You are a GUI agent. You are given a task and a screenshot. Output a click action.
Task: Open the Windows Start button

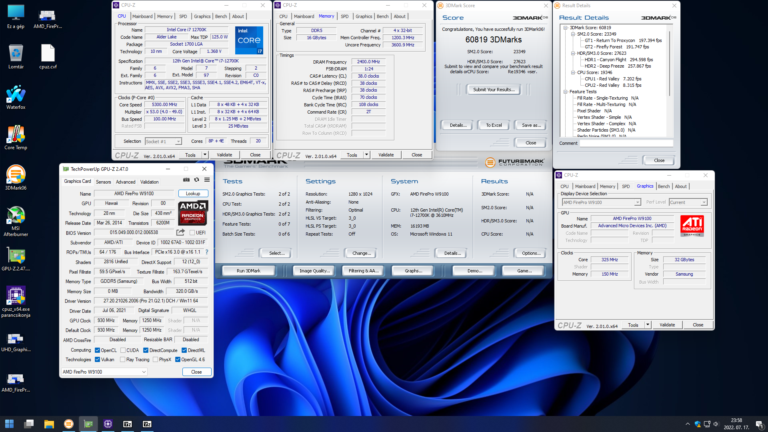(x=9, y=424)
